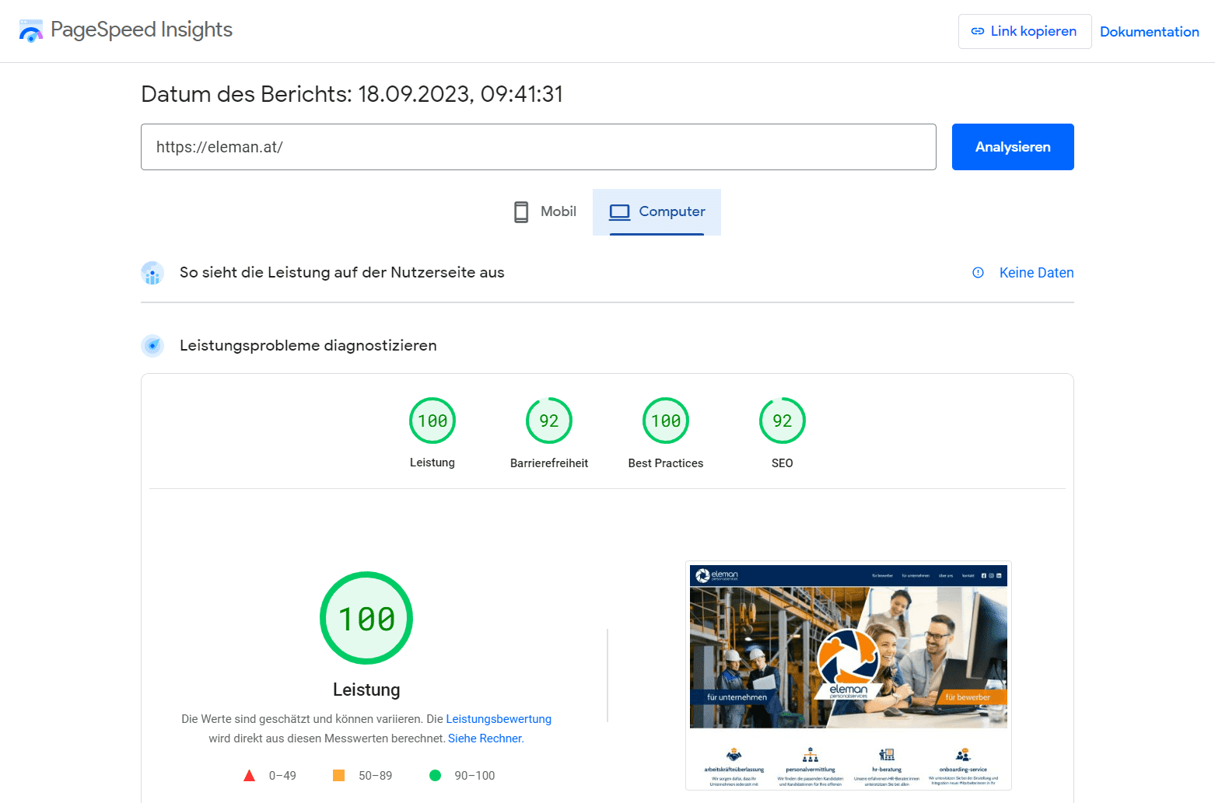Click the PageSpeed Insights logo icon
1215x803 pixels.
click(x=31, y=31)
